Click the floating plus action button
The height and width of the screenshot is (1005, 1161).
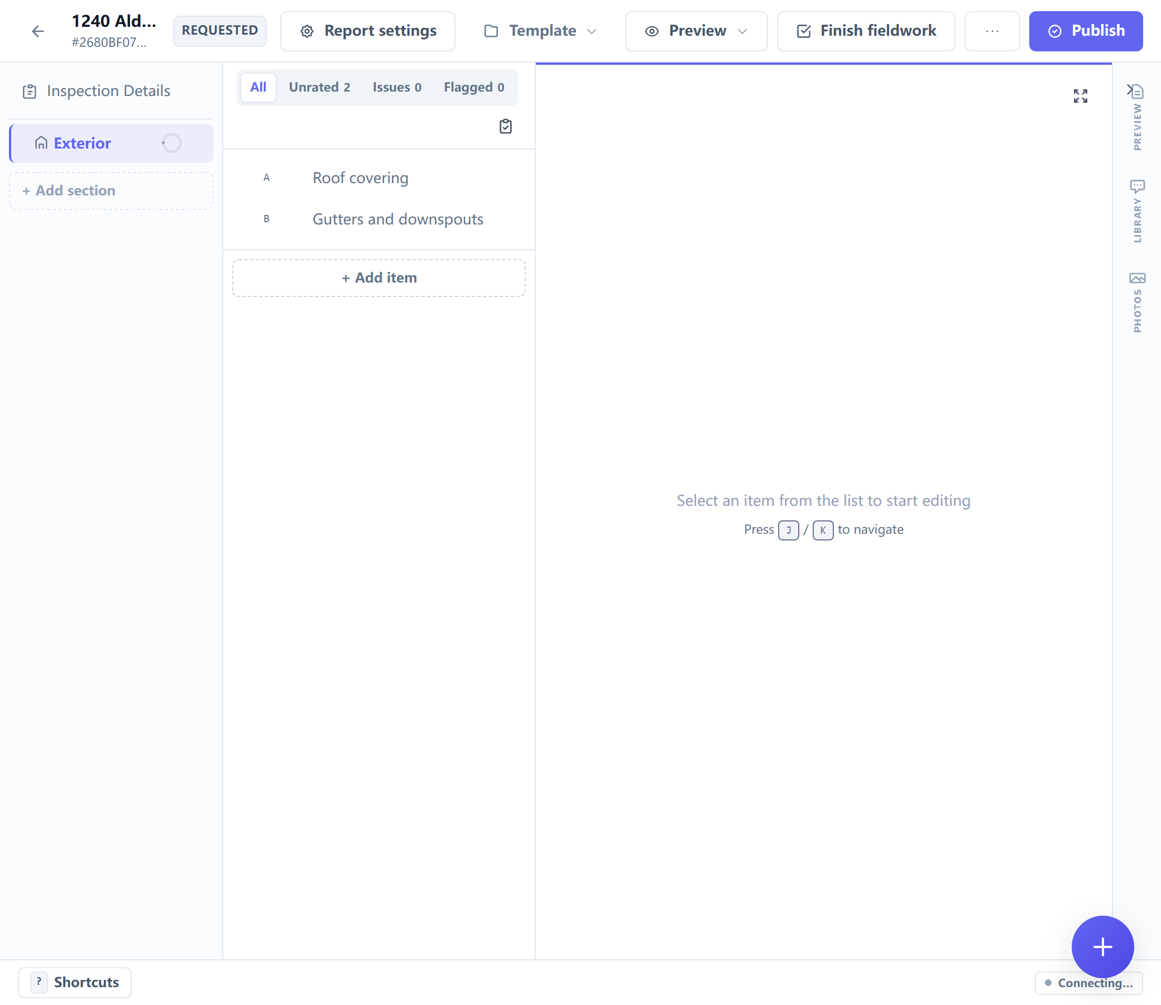1102,947
